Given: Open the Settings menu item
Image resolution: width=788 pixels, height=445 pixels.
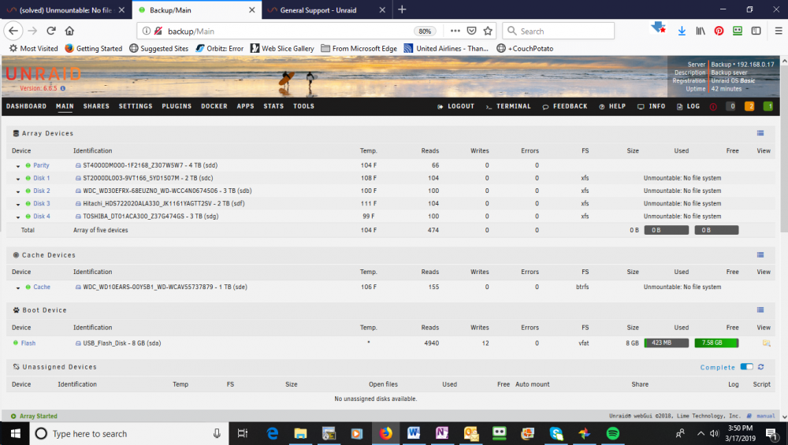Looking at the screenshot, I should [136, 106].
